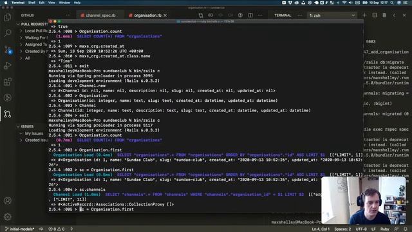Expand the Waiting For tree item
Viewport: 412px width, 232px height.
(34, 38)
